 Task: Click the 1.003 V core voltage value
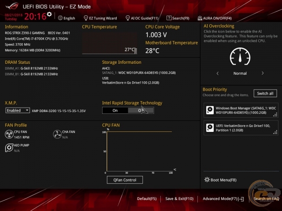click(x=156, y=35)
